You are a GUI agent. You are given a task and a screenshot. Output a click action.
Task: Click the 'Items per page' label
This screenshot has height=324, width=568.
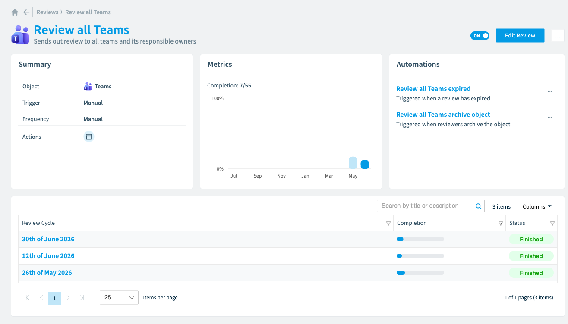point(161,298)
